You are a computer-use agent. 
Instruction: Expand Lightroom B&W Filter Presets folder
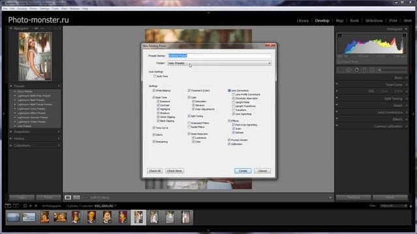(x=15, y=96)
